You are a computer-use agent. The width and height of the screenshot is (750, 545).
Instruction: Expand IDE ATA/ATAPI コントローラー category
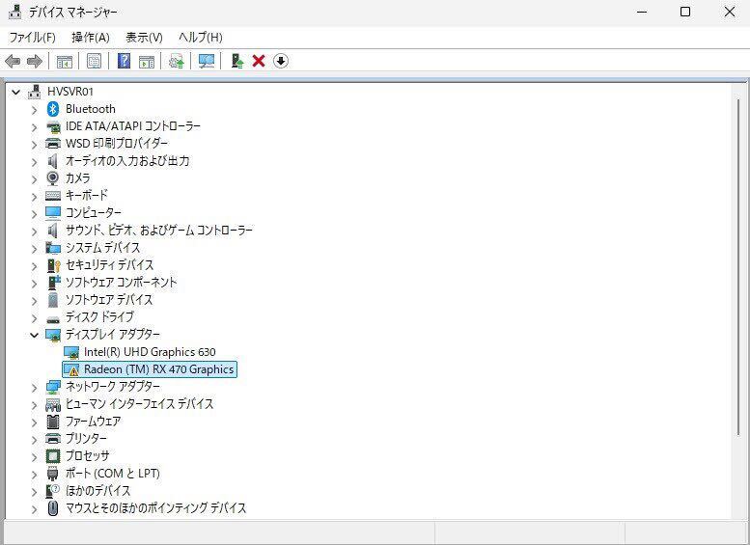tap(34, 127)
